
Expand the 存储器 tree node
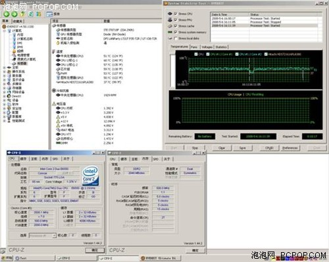[4, 88]
